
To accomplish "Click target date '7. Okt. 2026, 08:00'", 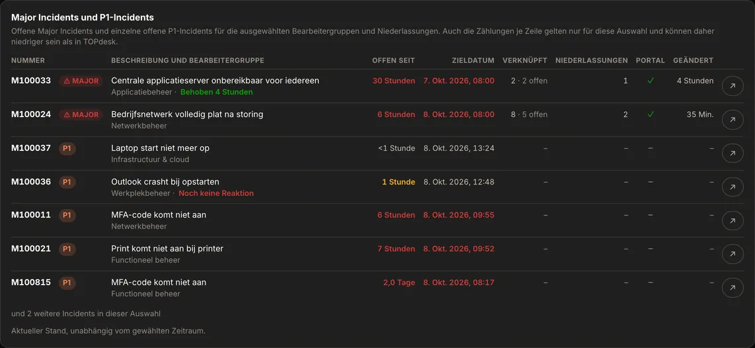I will pyautogui.click(x=459, y=81).
